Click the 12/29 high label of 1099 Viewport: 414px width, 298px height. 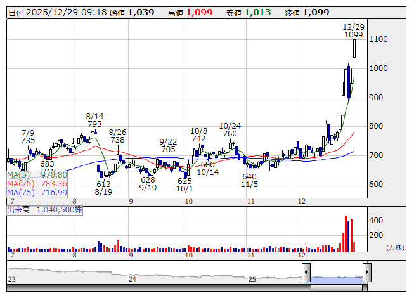coord(353,35)
